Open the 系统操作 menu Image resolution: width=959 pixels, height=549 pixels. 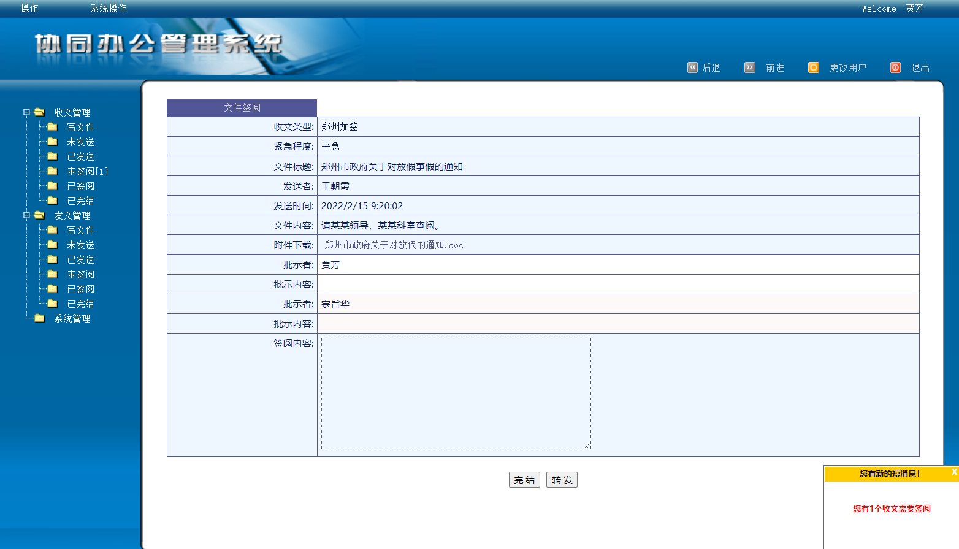109,8
